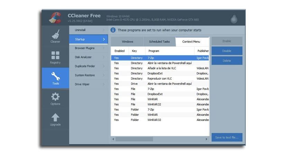Click the horizontal scrollbar thumb
Screen dimensions: 287x155
[x=134, y=139]
